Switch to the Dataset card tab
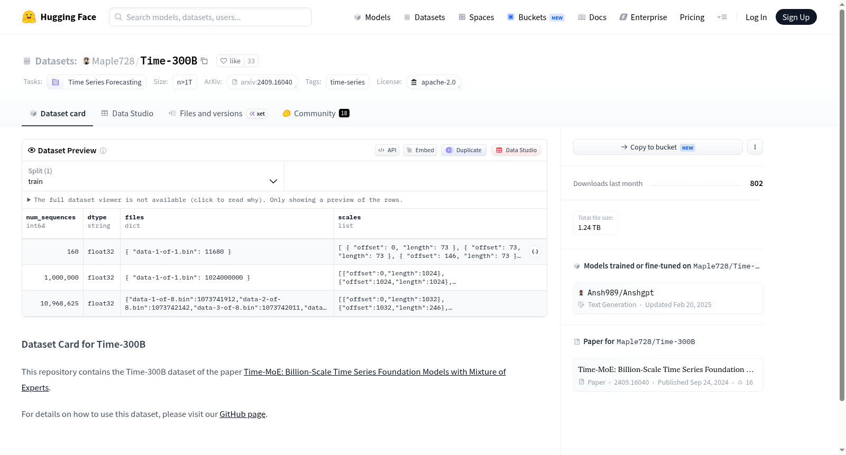This screenshot has height=455, width=846. click(x=58, y=114)
